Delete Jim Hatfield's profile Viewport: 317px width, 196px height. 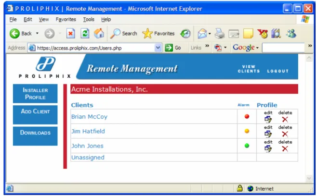[x=285, y=134]
